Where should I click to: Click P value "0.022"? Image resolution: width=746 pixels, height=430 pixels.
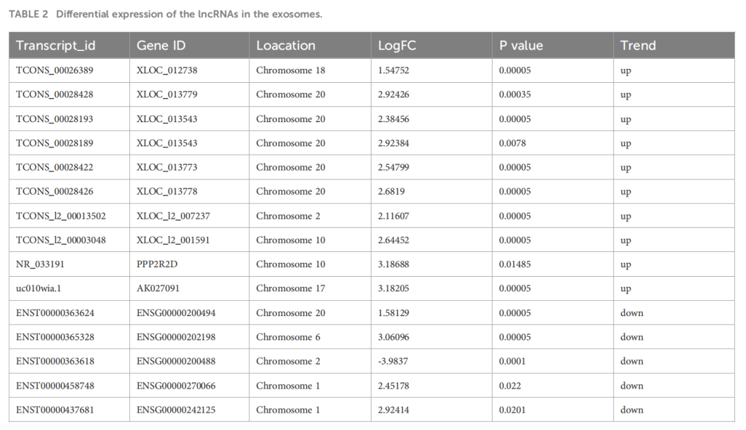coord(510,386)
